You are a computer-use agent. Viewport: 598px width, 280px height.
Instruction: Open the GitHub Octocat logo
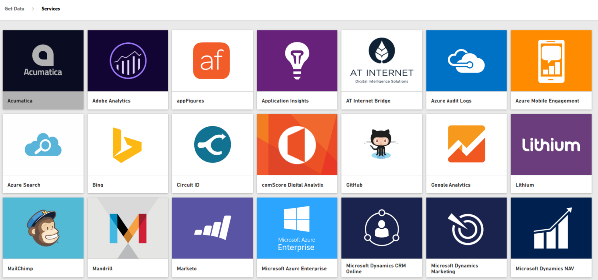coord(382,144)
